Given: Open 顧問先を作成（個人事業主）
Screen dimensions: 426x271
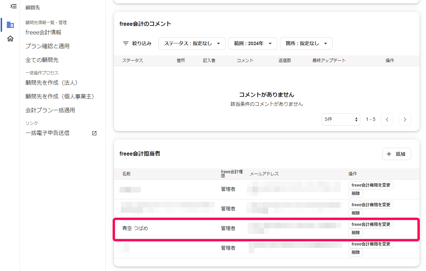Looking at the screenshot, I should point(61,96).
